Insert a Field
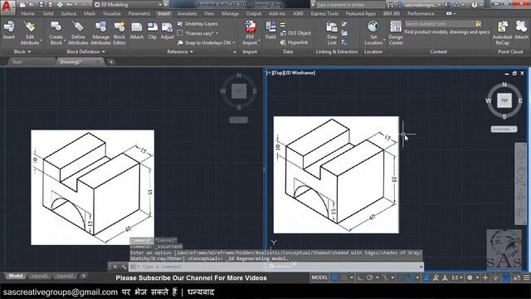The image size is (531, 299). coord(270,30)
